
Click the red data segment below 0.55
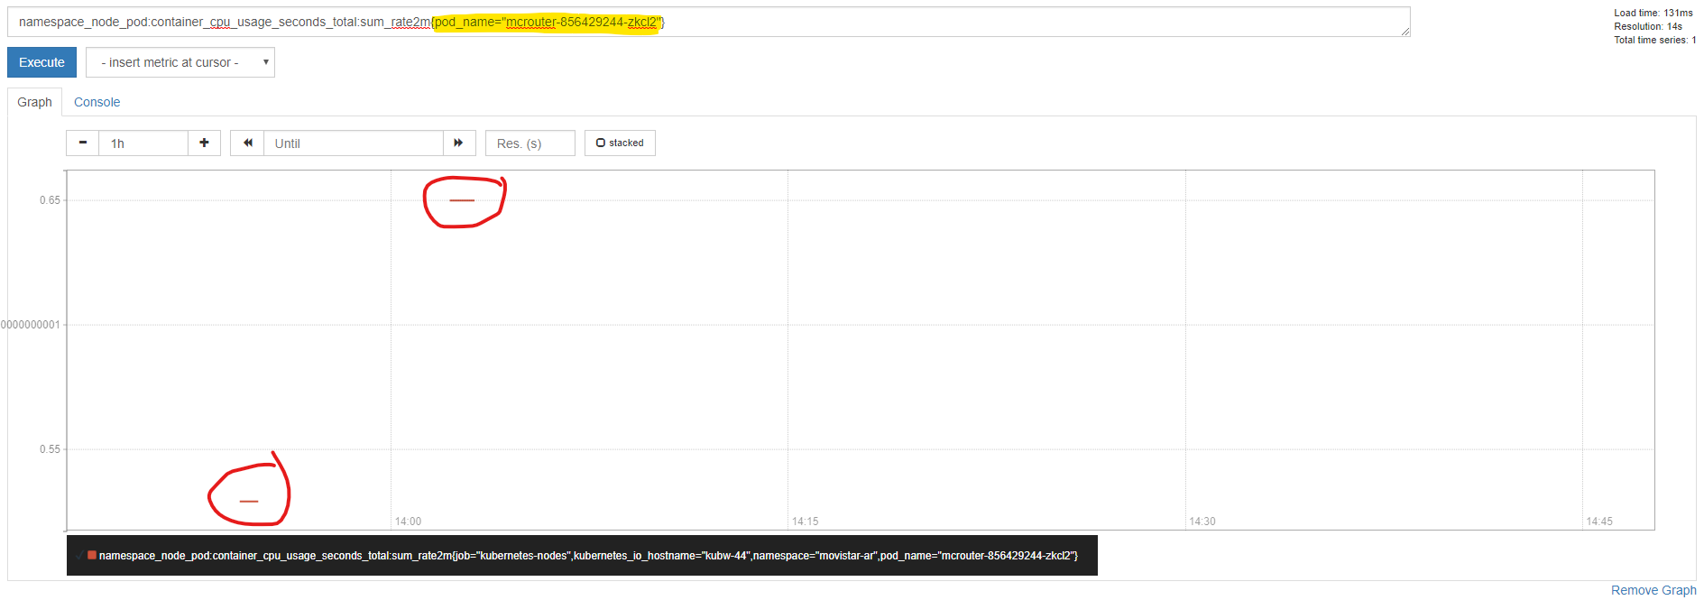pyautogui.click(x=249, y=501)
